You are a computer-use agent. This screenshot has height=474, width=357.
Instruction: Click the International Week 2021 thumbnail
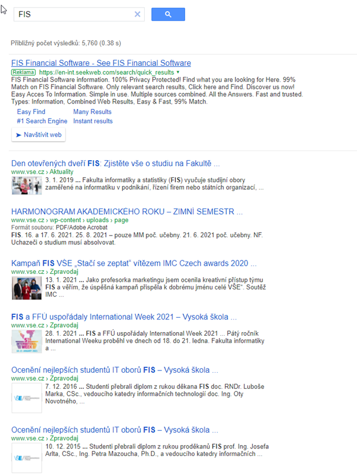[x=27, y=341]
